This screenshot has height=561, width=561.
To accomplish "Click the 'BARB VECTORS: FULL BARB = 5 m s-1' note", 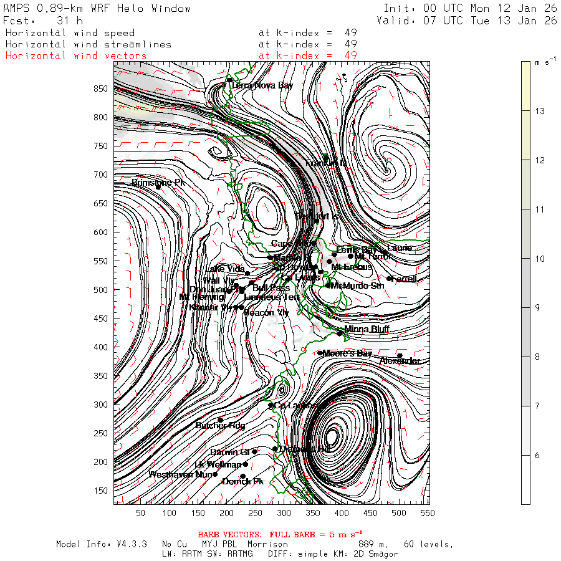I will [280, 535].
